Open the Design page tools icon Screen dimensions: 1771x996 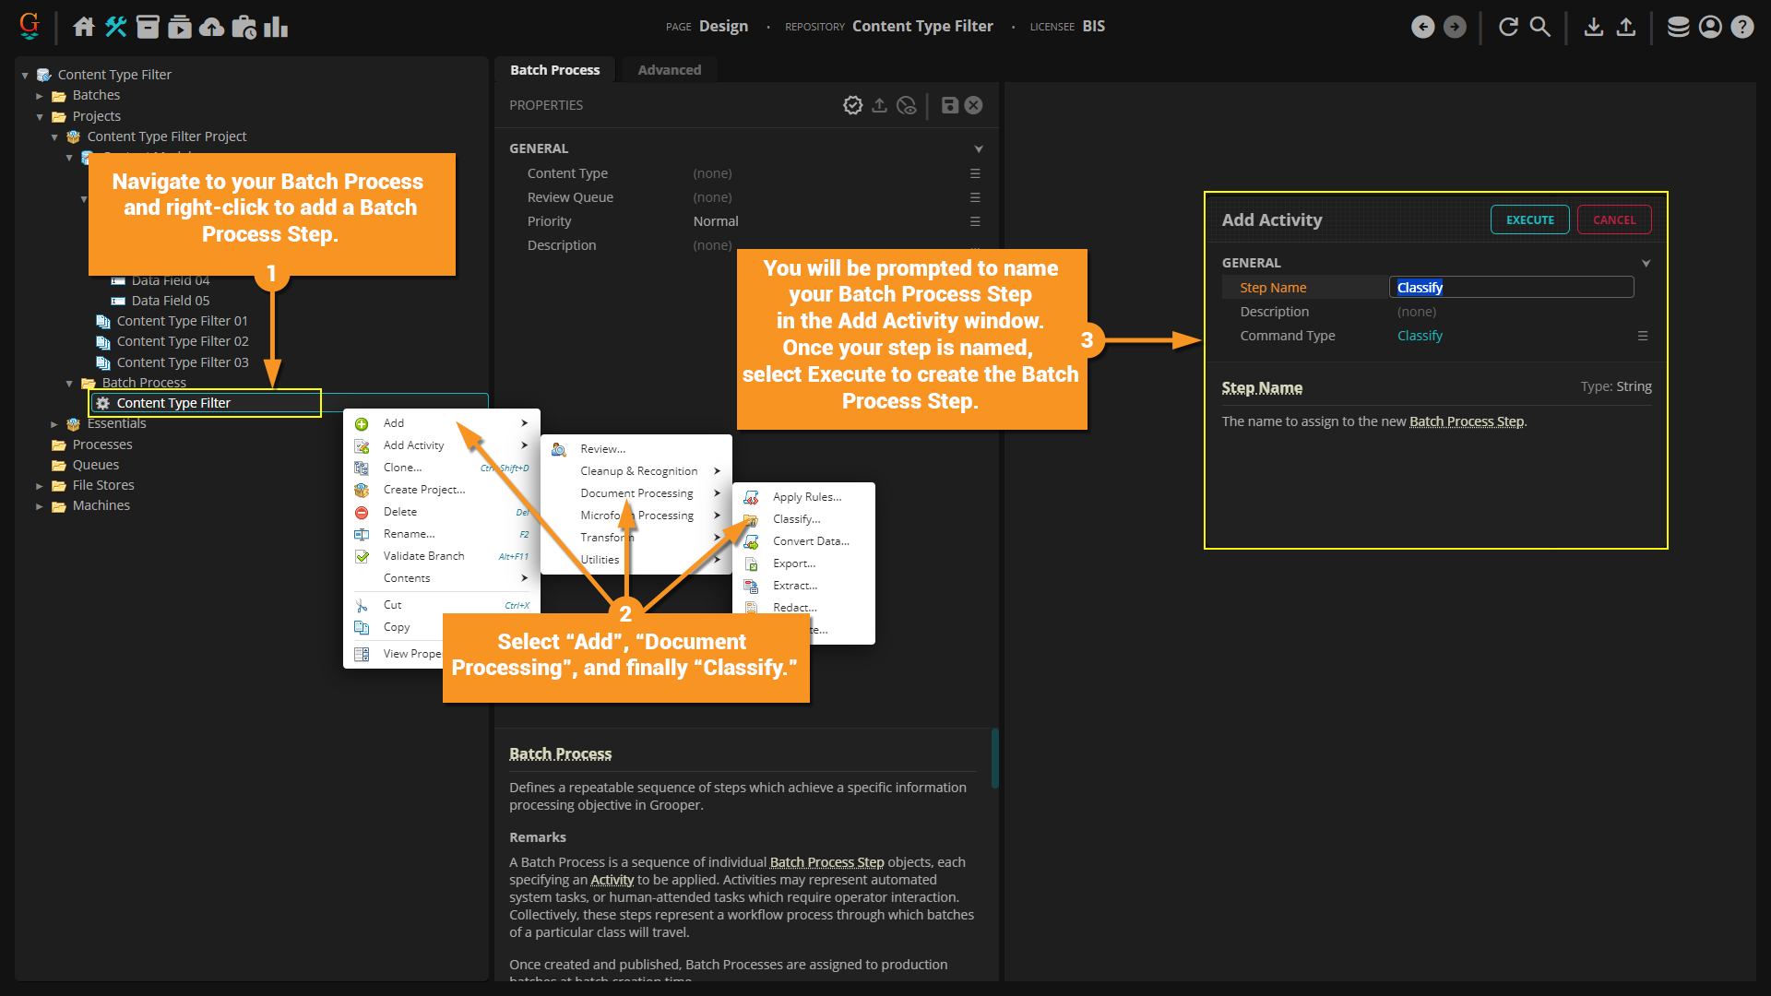(116, 27)
